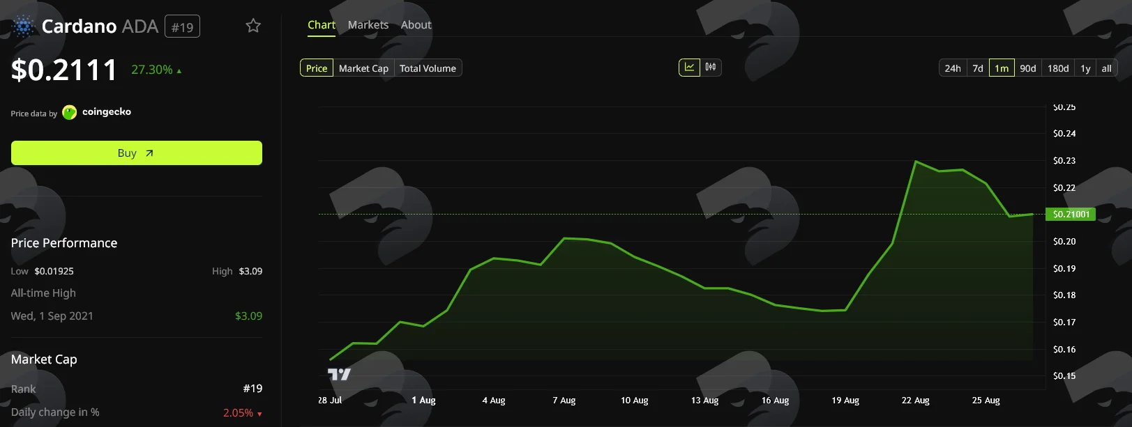Screen dimensions: 1132x427
Task: Click the 19 Aug date on the x-axis
Action: pyautogui.click(x=845, y=401)
